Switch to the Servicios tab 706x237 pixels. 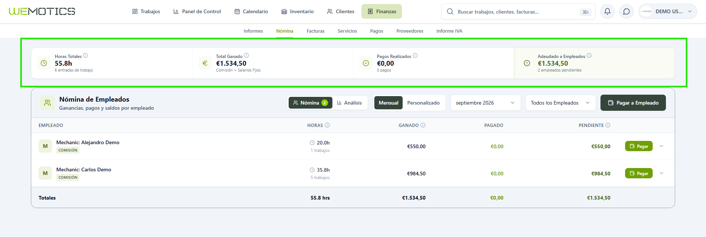coord(347,31)
